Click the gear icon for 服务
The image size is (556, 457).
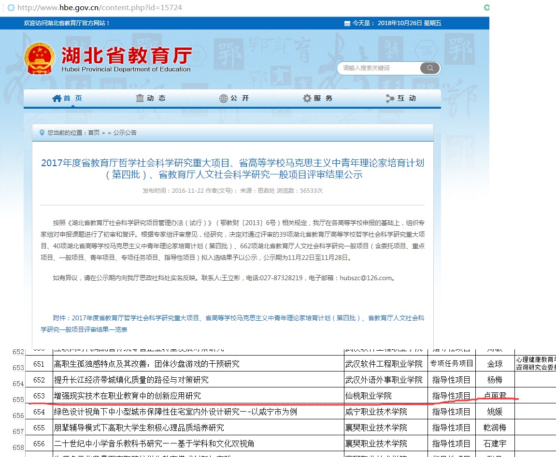307,98
